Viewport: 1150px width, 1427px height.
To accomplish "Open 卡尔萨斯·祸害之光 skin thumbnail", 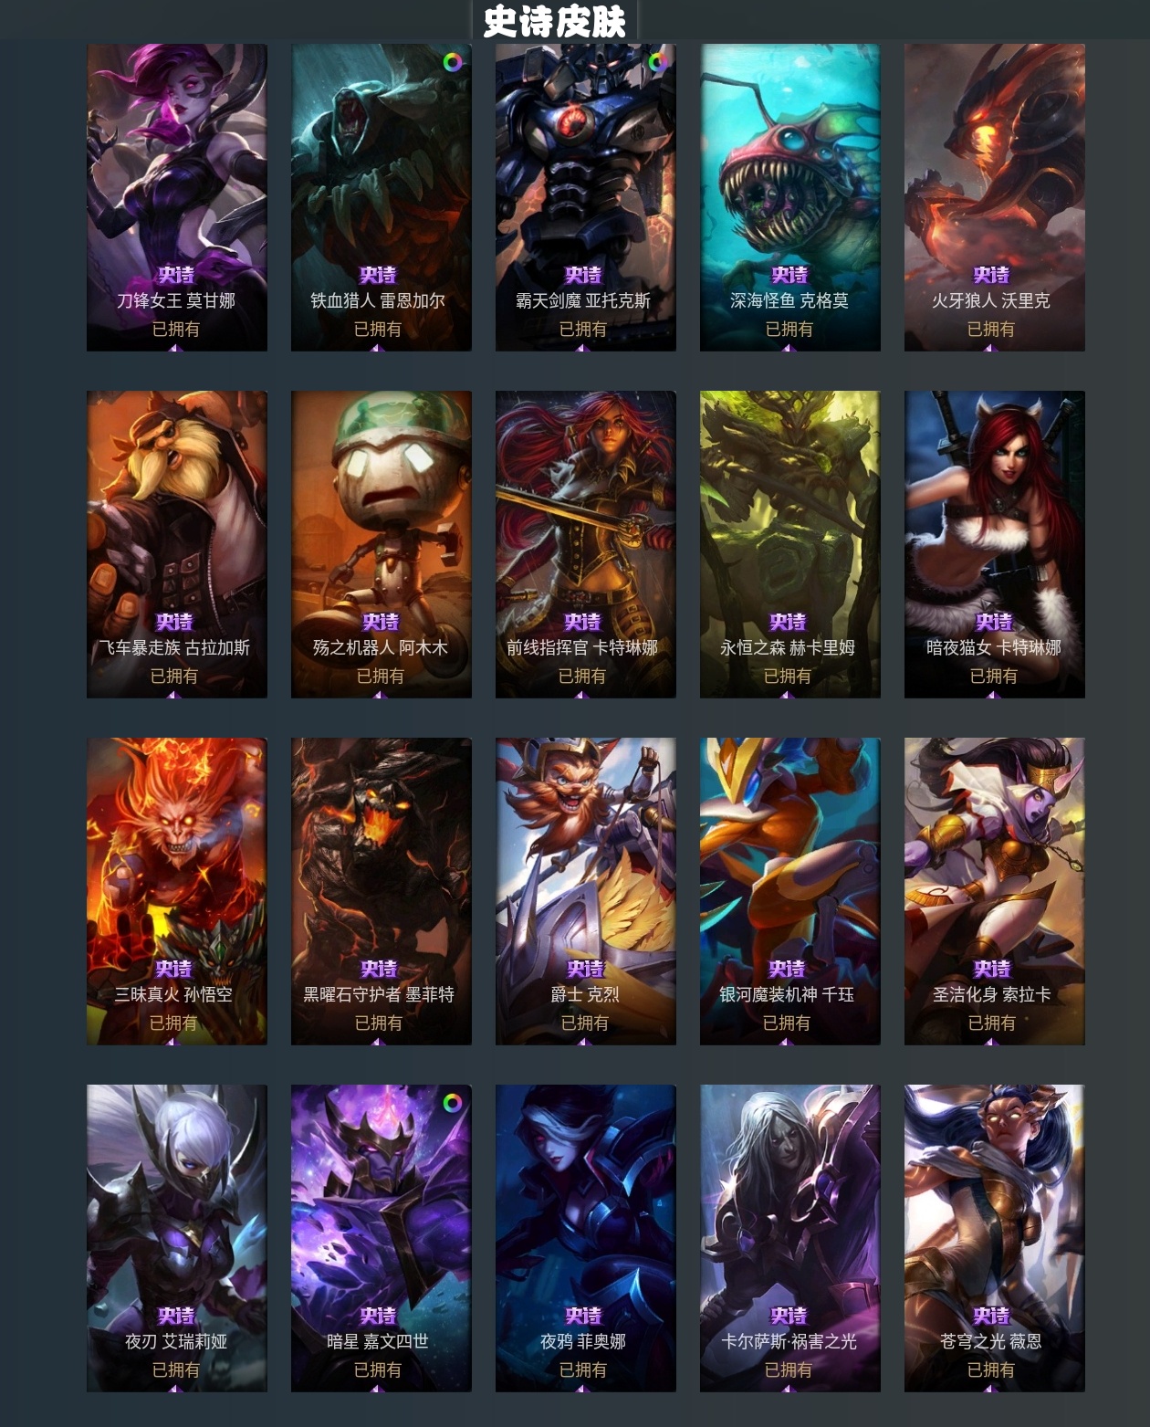I will 790,1238.
